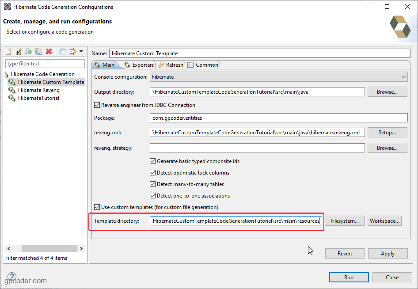Screen dimensions: 418x289
Task: Create a new prototype configuration
Action: point(18,52)
